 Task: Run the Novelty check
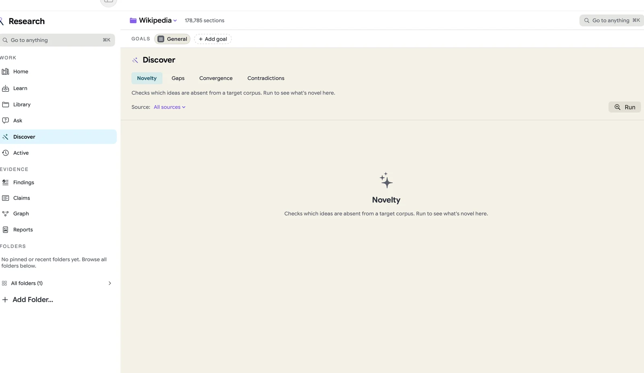click(x=625, y=107)
